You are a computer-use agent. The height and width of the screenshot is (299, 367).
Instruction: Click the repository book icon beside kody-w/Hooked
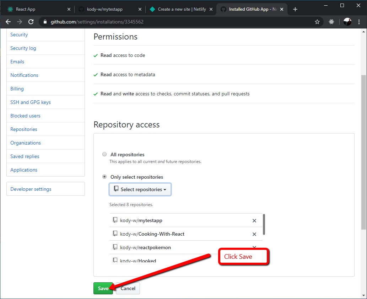(115, 260)
